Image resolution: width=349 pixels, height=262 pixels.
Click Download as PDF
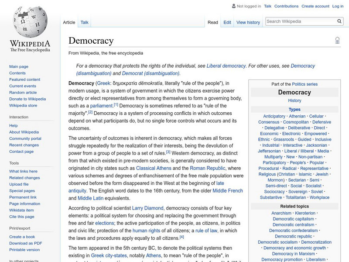[x=26, y=243]
